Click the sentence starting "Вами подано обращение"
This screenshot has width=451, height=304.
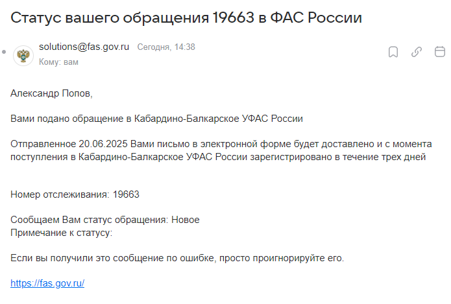156,119
